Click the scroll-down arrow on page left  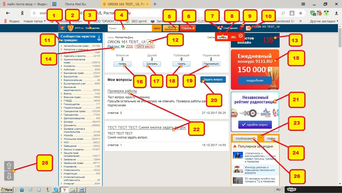click(x=9, y=176)
